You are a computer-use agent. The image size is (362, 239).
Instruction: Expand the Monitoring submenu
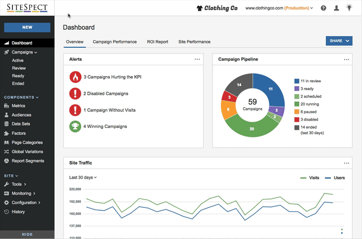(34, 193)
